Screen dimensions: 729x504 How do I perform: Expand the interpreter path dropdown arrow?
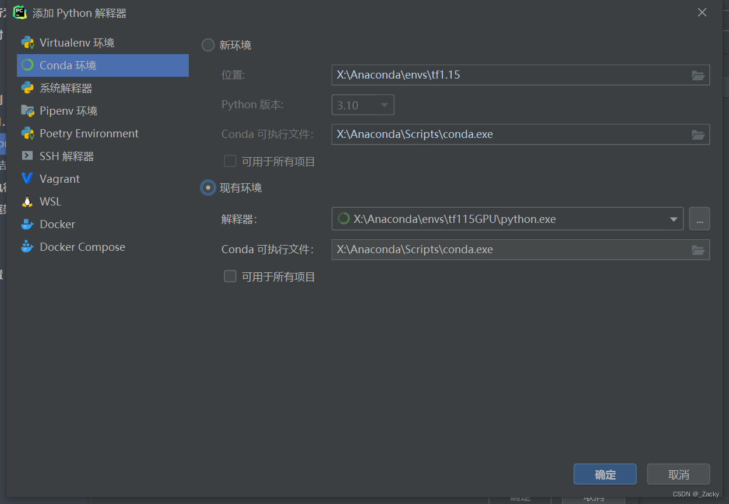pos(674,219)
